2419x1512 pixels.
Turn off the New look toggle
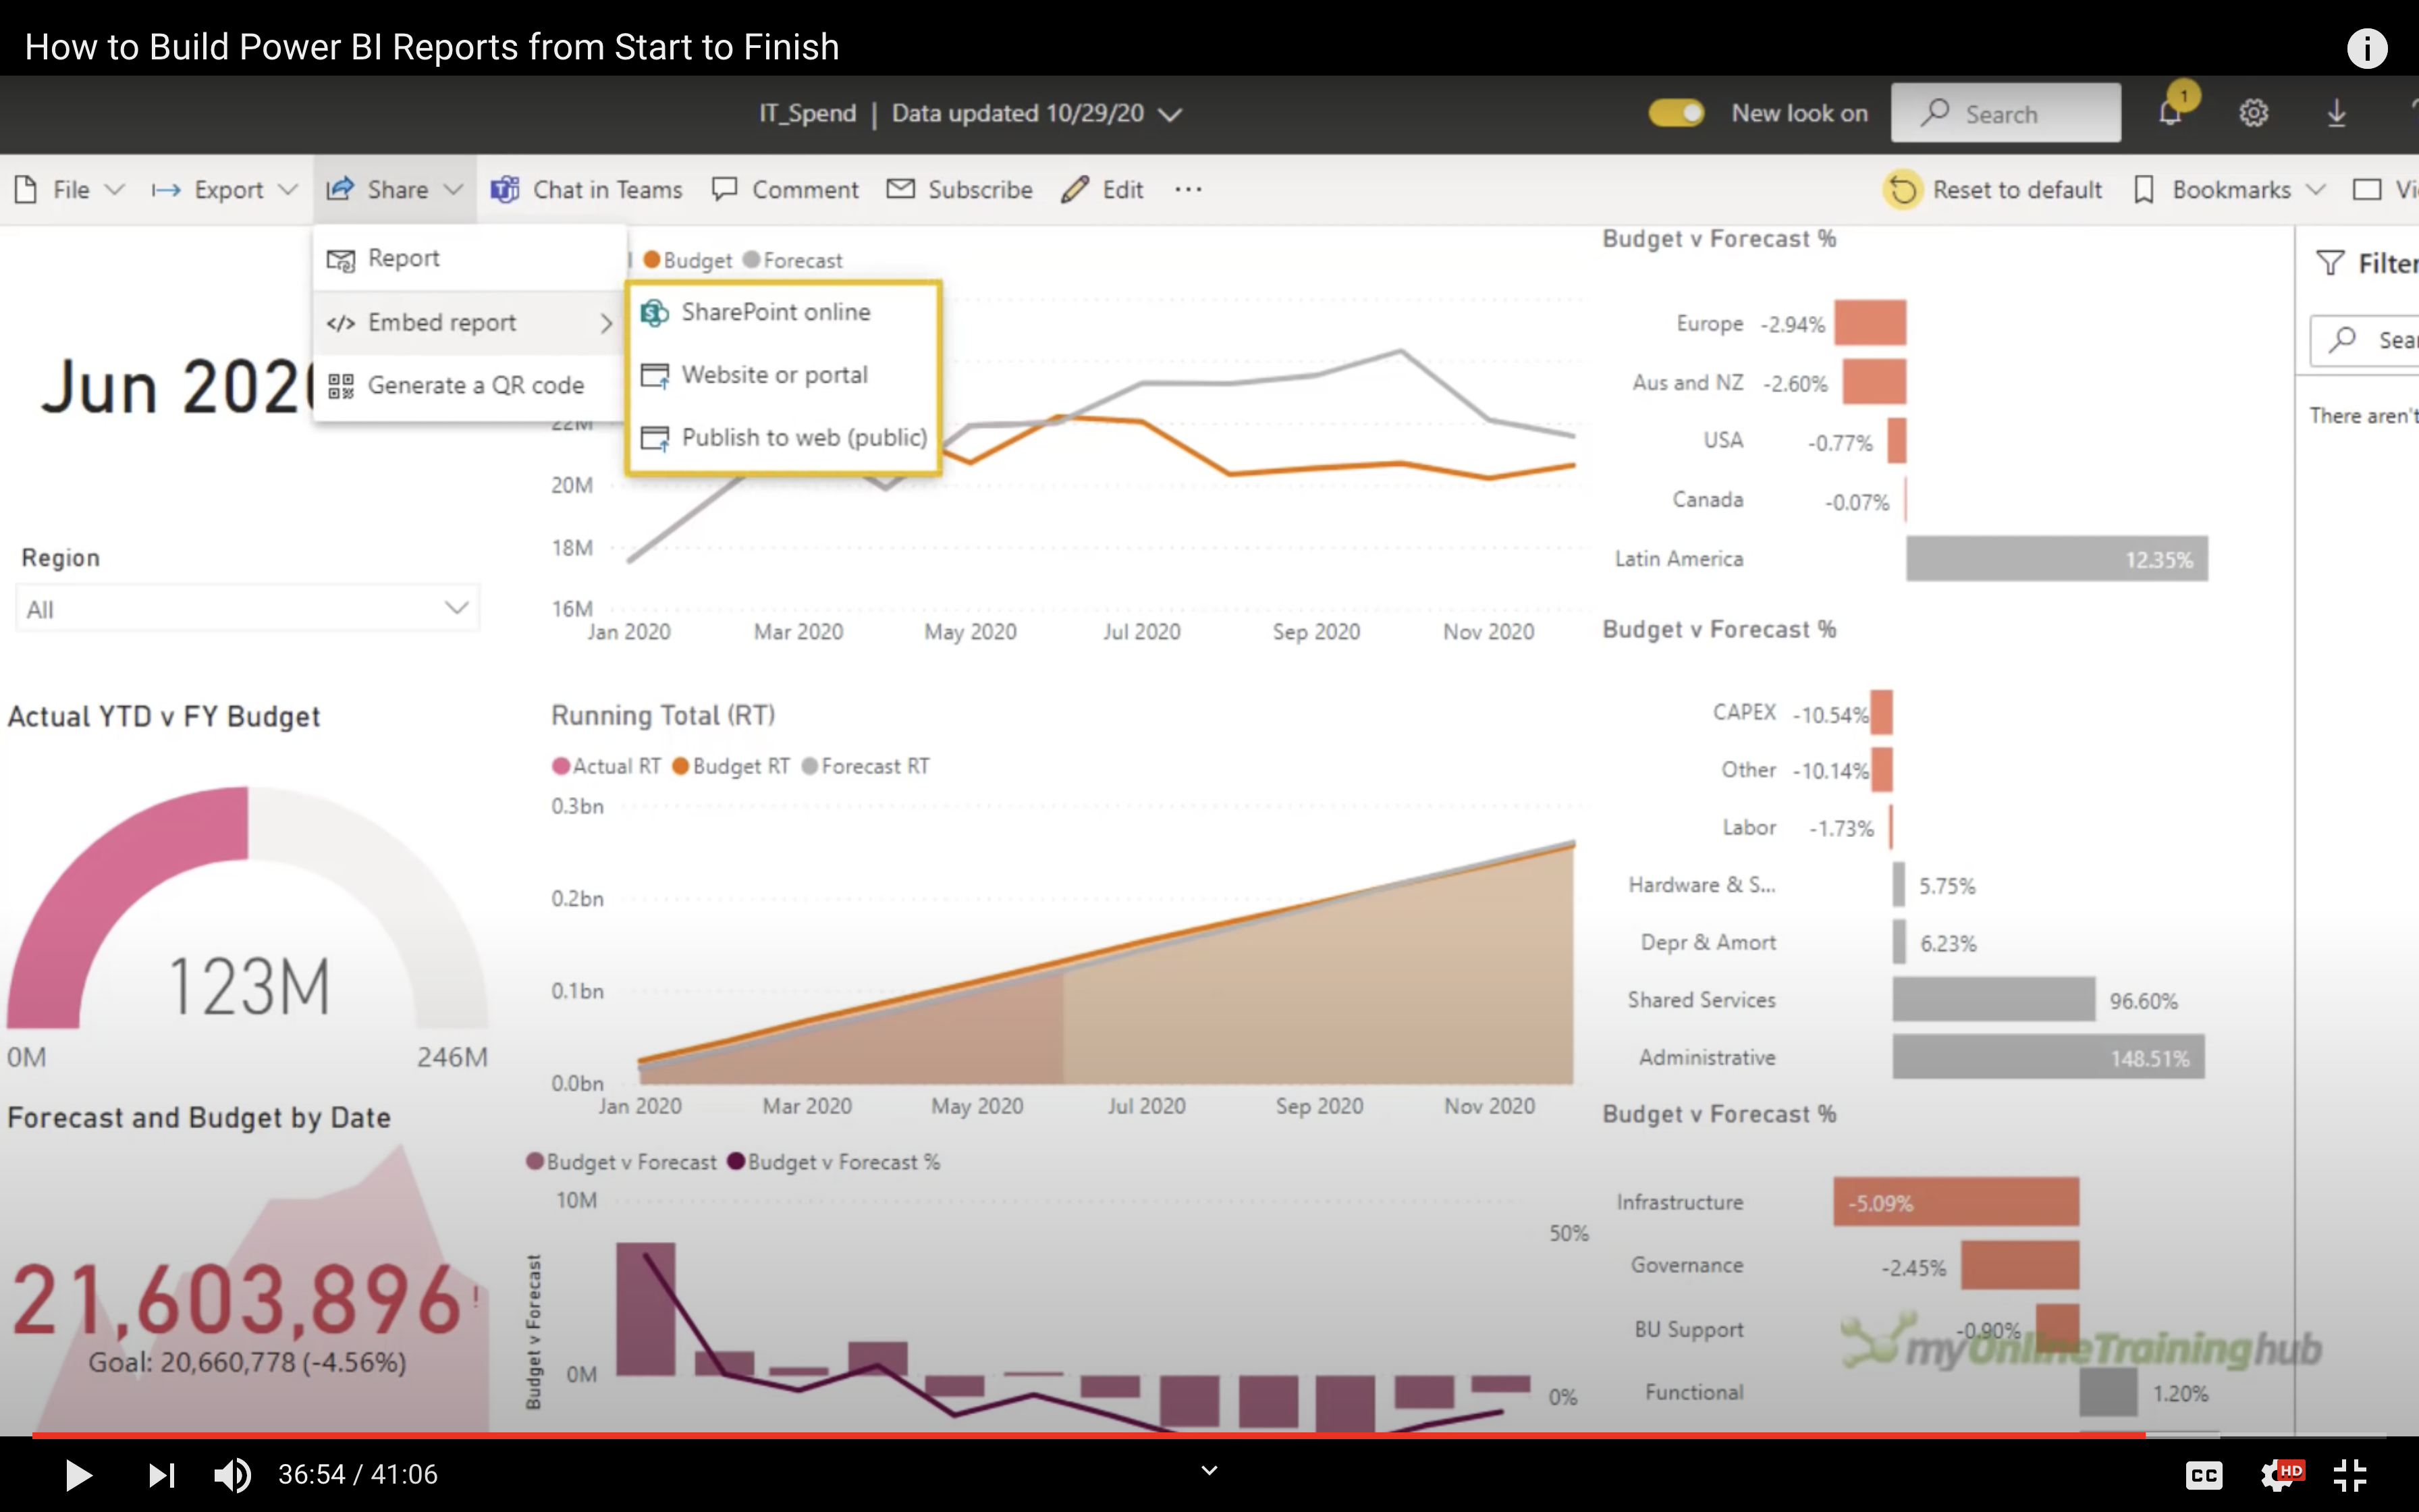1677,113
